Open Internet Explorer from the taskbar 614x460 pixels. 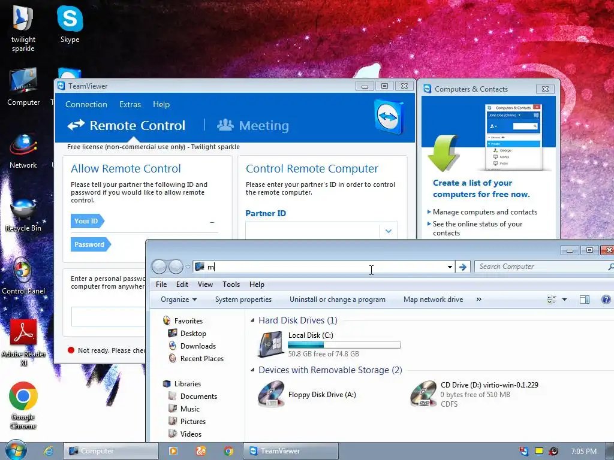click(x=48, y=451)
